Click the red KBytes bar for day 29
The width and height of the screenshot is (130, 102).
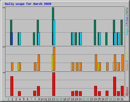click(x=115, y=86)
